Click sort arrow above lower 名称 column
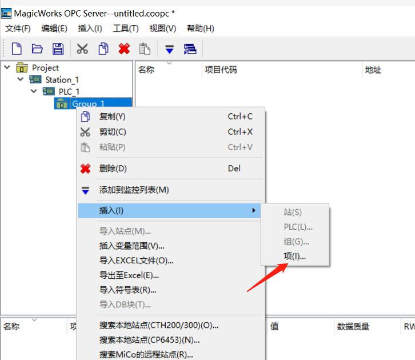The width and height of the screenshot is (415, 360). 34,320
